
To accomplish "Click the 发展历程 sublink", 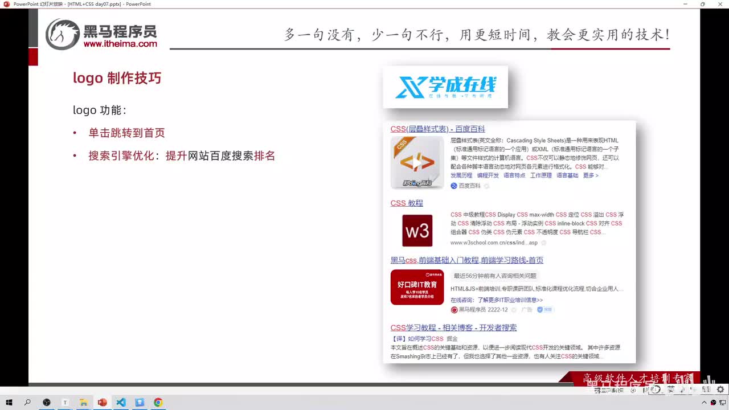I will (461, 175).
